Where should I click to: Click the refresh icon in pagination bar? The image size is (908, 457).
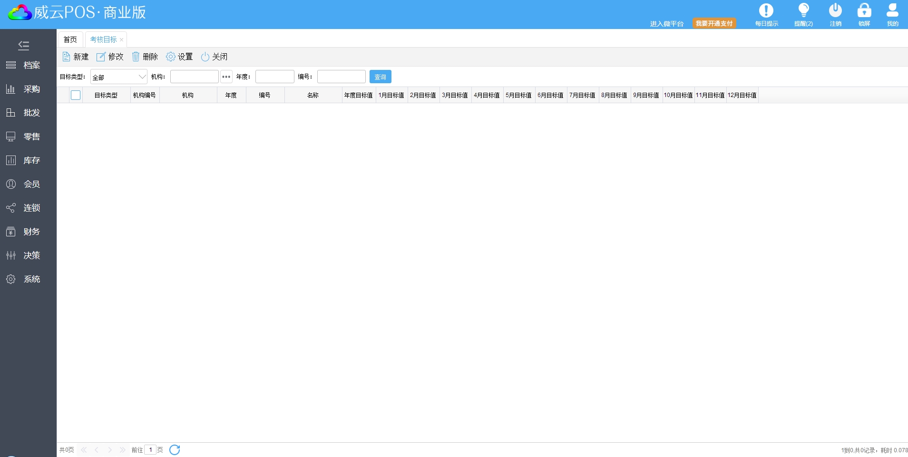tap(175, 450)
